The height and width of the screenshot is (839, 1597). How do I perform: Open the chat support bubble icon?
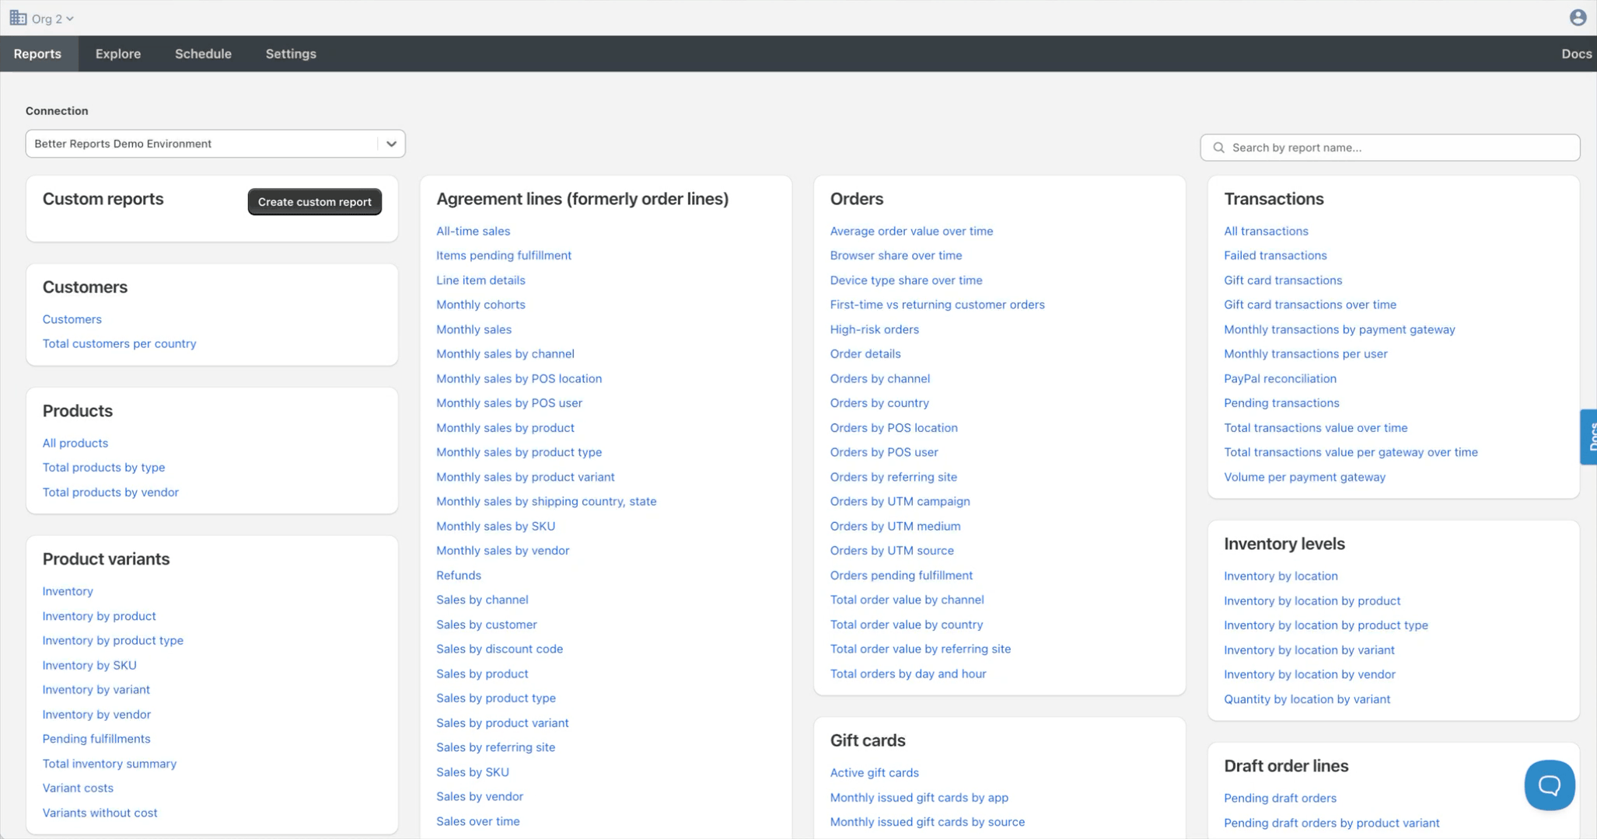(x=1549, y=785)
